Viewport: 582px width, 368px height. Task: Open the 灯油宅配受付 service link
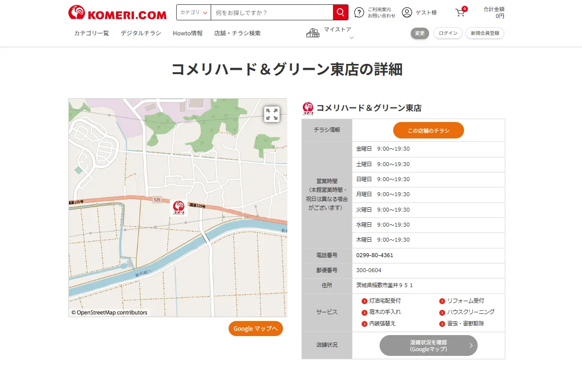[384, 301]
